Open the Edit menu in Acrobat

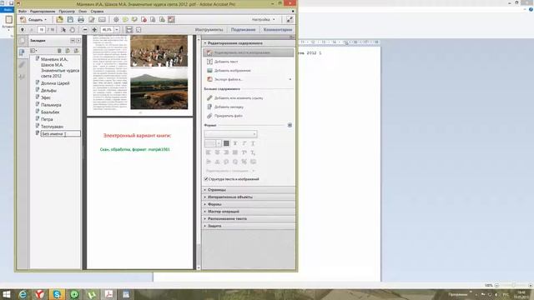(x=43, y=11)
